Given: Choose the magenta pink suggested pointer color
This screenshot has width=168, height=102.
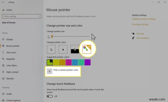Looking at the screenshot, I should (x=69, y=62).
